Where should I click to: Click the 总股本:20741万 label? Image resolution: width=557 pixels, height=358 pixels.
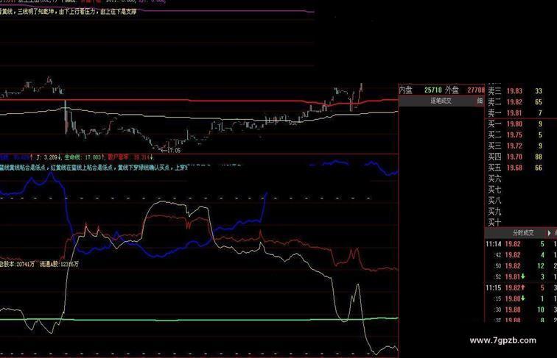tap(18, 264)
